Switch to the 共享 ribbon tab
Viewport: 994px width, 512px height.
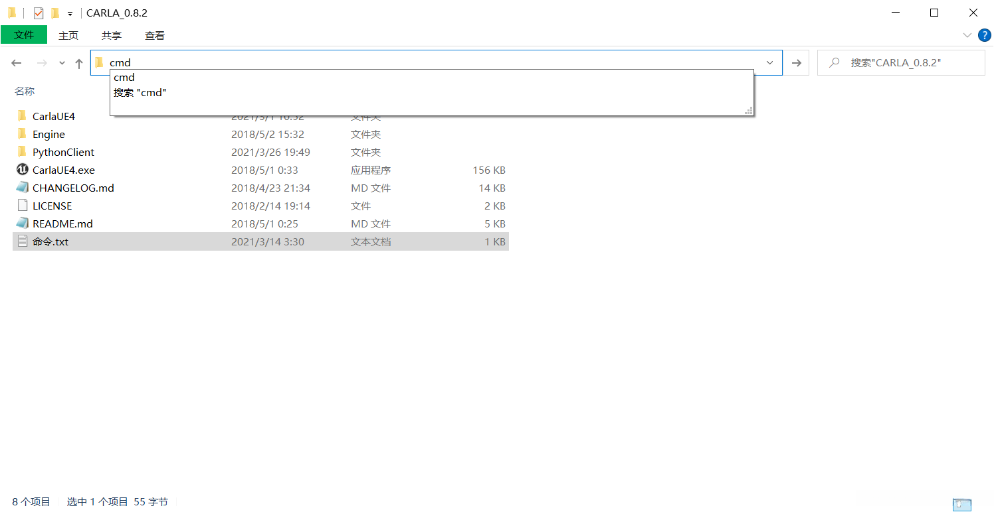coord(112,35)
